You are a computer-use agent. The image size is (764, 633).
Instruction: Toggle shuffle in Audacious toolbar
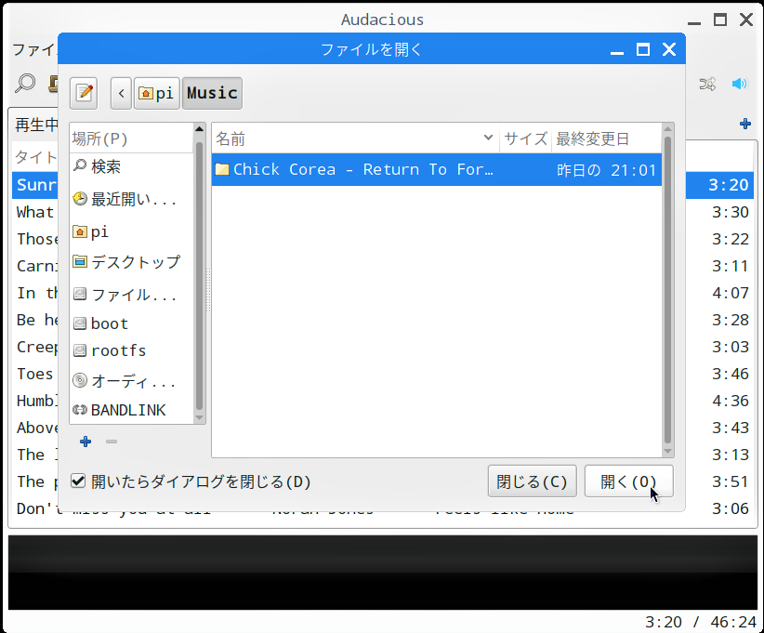point(707,84)
